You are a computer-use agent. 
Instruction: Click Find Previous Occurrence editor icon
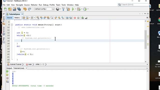(x=41, y=18)
